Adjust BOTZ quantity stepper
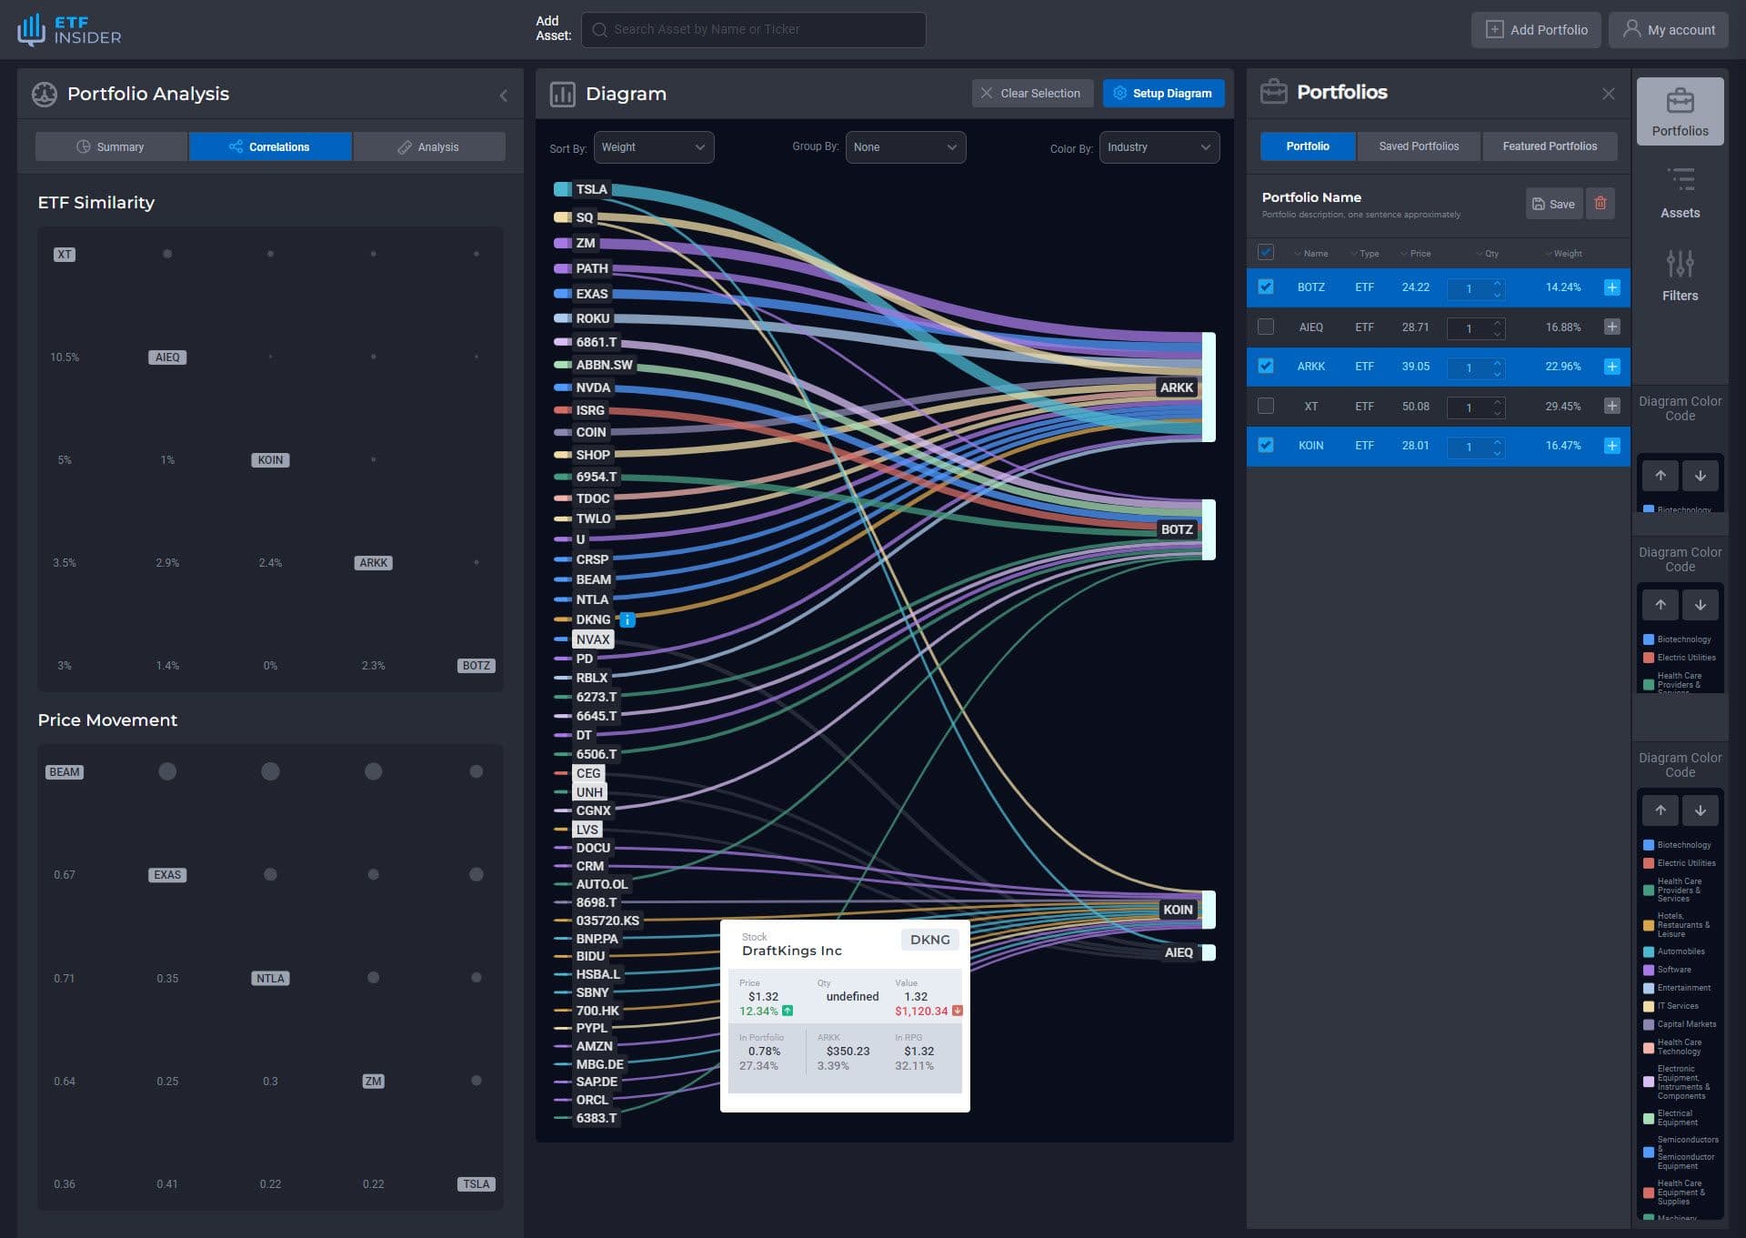1746x1238 pixels. pyautogui.click(x=1476, y=288)
